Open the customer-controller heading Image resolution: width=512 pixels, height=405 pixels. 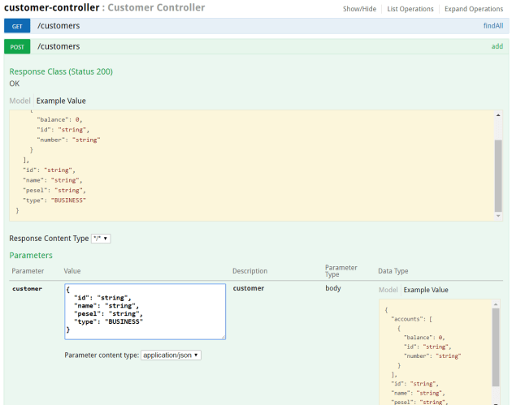[51, 8]
